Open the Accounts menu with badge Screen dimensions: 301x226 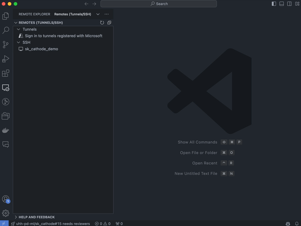coord(6,199)
